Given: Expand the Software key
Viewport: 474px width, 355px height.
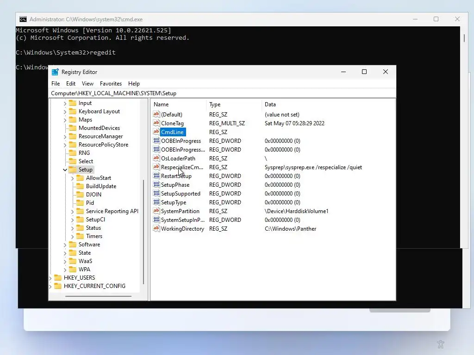Looking at the screenshot, I should [x=65, y=245].
